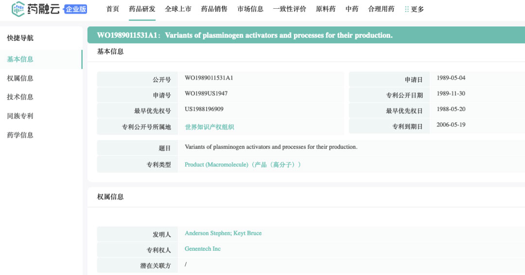Screen dimensions: 525x275
Task: Click the 企业版 badge
Action: coord(75,9)
